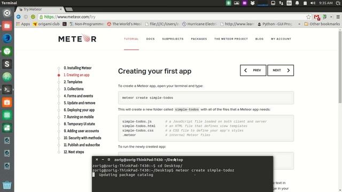The height and width of the screenshot is (192, 342).
Task: Open step 3. Collections
Action: (74, 89)
